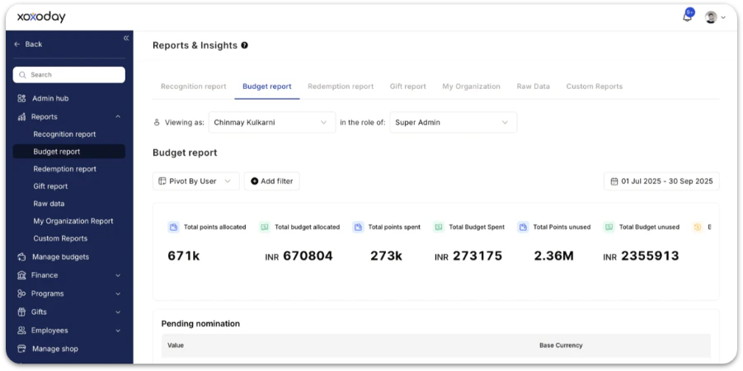Click the xoxoday logo

[x=41, y=17]
